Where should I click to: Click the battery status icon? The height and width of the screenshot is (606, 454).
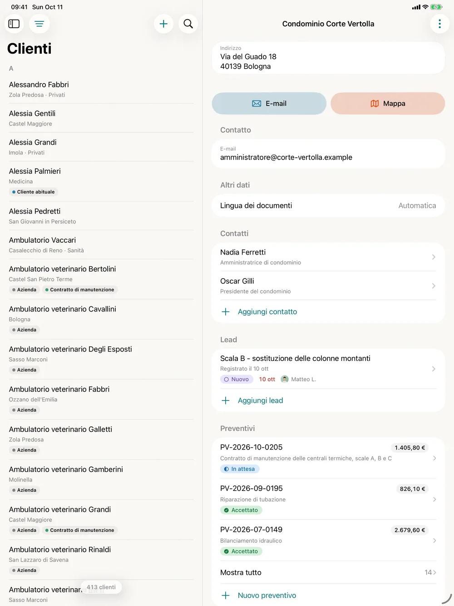click(x=436, y=7)
